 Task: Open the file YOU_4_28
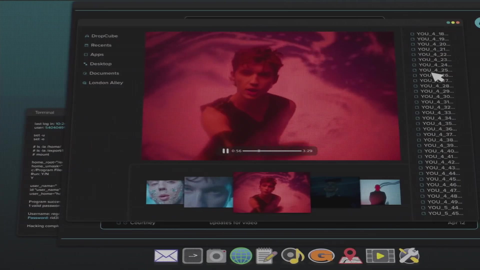pyautogui.click(x=437, y=86)
